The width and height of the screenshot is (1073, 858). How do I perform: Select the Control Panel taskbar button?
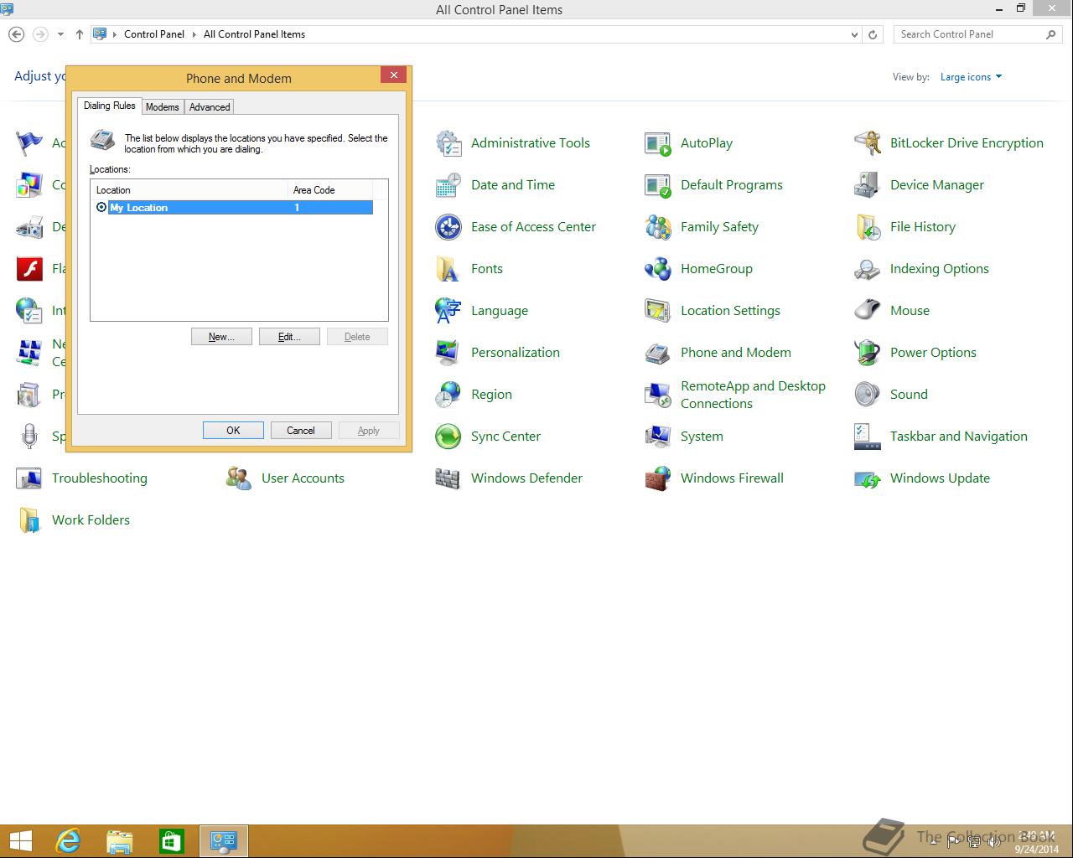(x=224, y=841)
